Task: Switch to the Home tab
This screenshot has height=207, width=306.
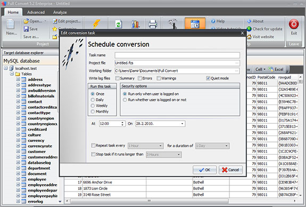Action: click(x=13, y=12)
